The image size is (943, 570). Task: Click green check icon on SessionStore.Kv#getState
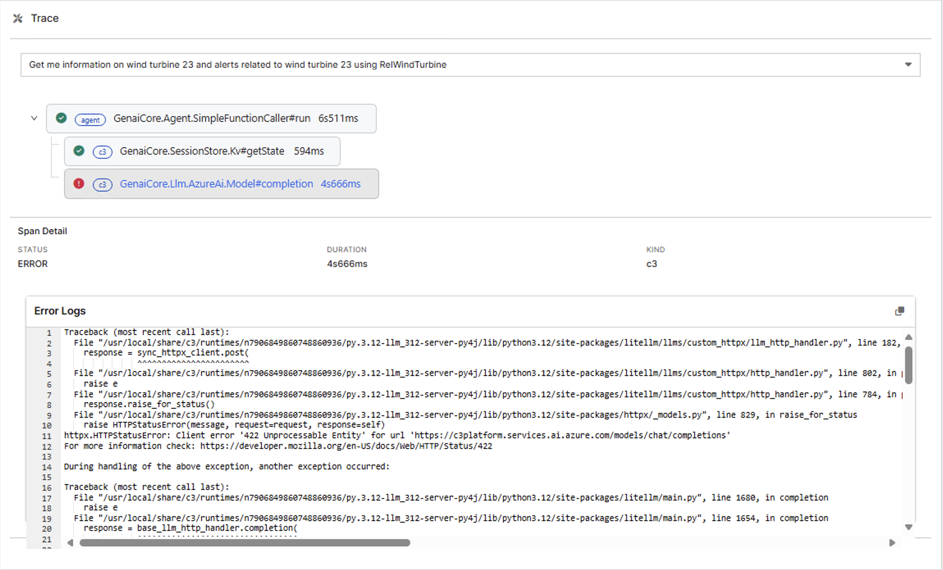click(x=79, y=151)
